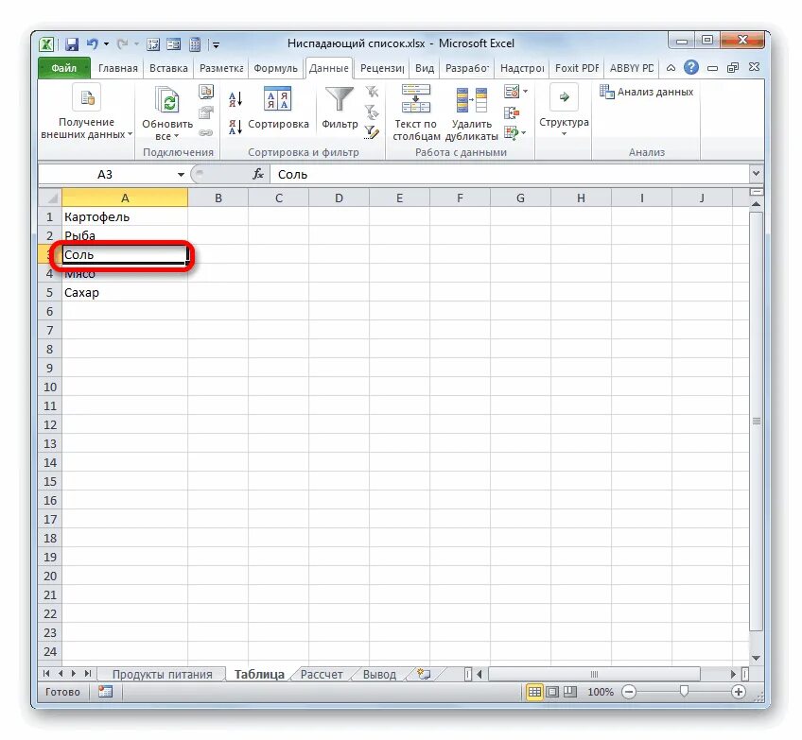Image resolution: width=802 pixels, height=740 pixels.
Task: Click the calculator icon in quick access toolbar
Action: pos(195,44)
